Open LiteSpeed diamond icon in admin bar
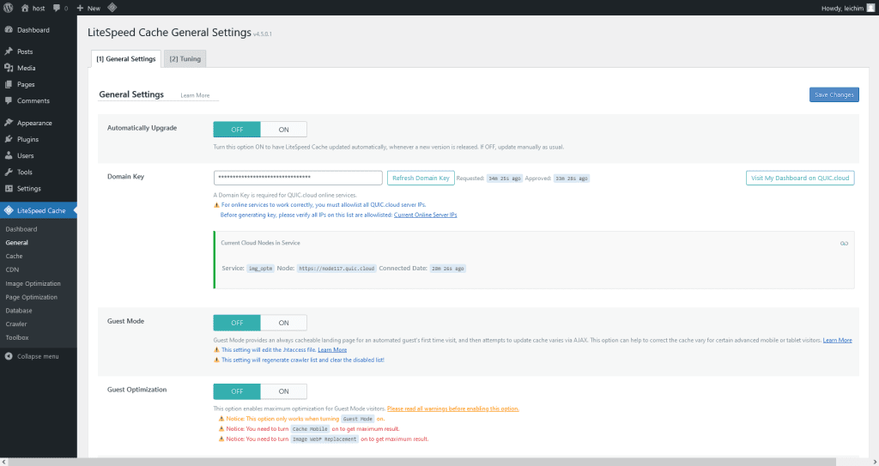This screenshot has height=466, width=879. 112,7
